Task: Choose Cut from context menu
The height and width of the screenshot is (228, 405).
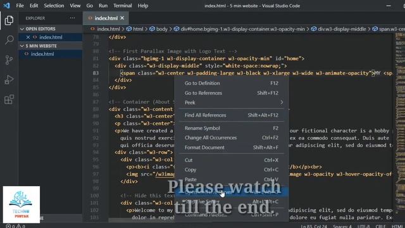Action: pyautogui.click(x=232, y=160)
